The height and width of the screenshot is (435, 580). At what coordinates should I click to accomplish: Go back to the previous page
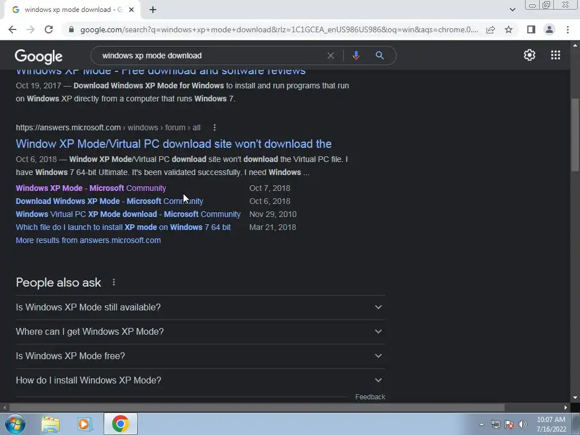(12, 29)
